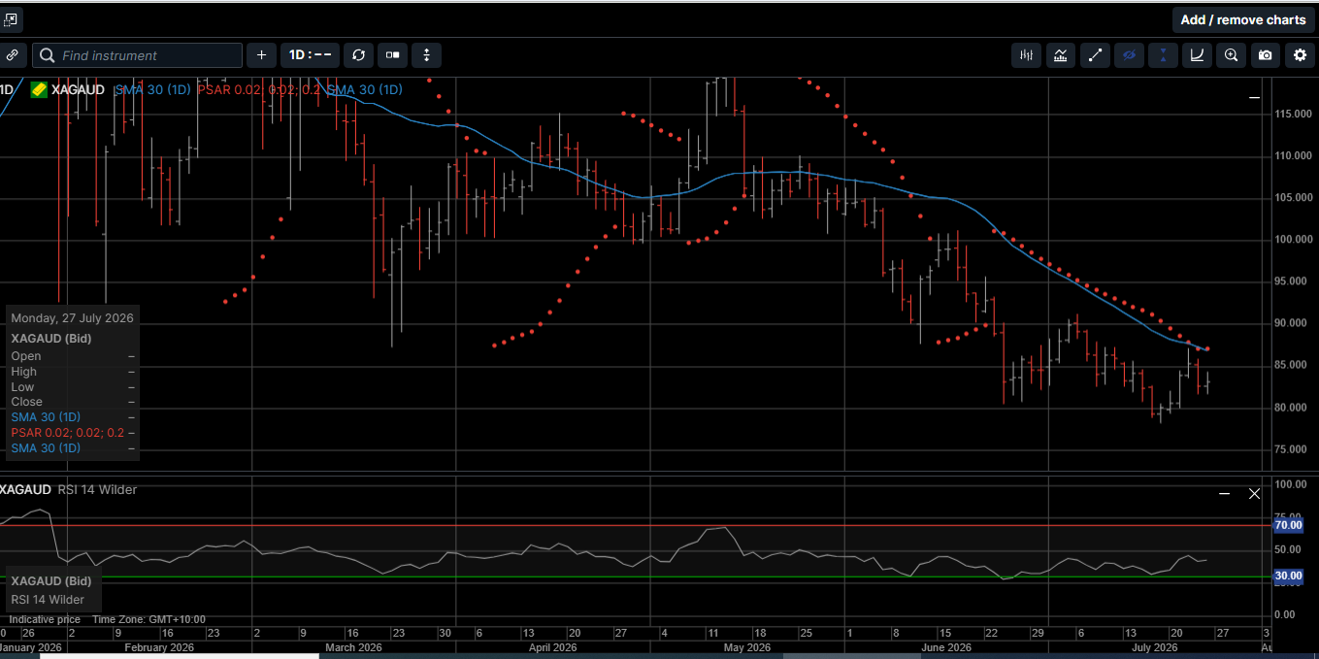This screenshot has width=1319, height=659.
Task: Click Close row in price legend
Action: click(73, 401)
